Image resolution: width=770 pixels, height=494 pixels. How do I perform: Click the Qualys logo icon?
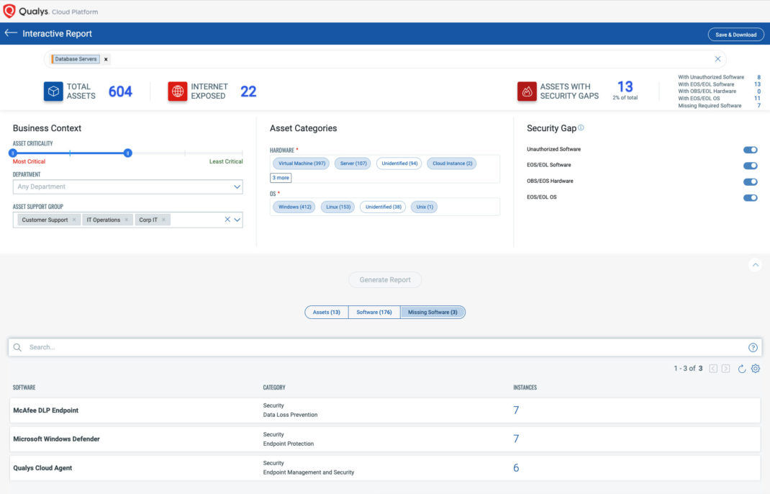point(9,11)
